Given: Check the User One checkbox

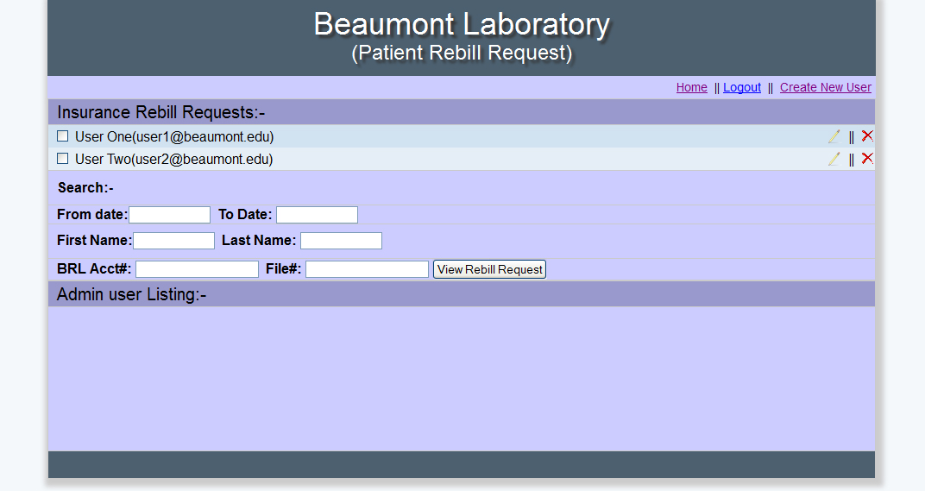Looking at the screenshot, I should coord(62,136).
